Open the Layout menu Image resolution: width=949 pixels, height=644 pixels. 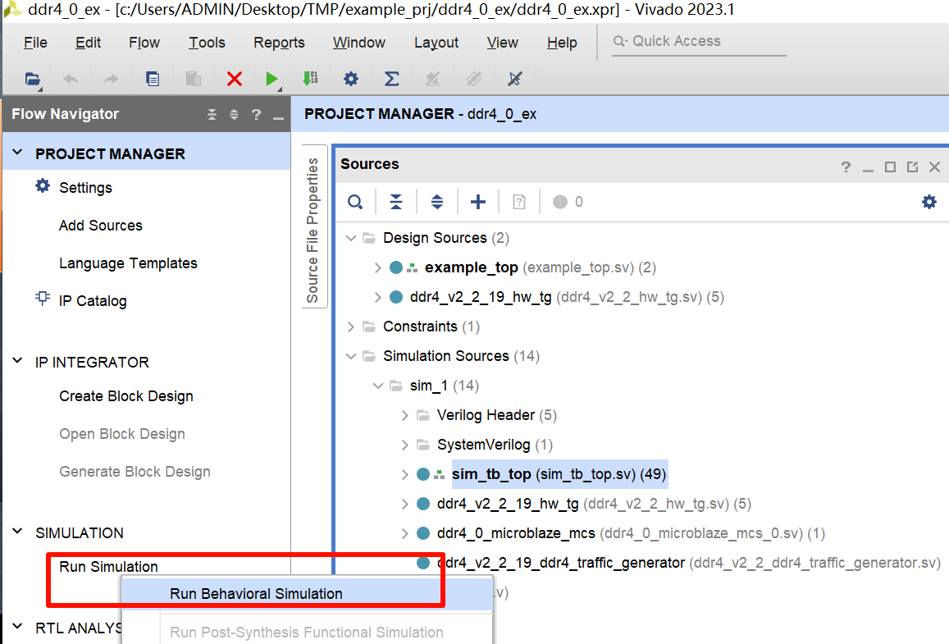(x=436, y=43)
